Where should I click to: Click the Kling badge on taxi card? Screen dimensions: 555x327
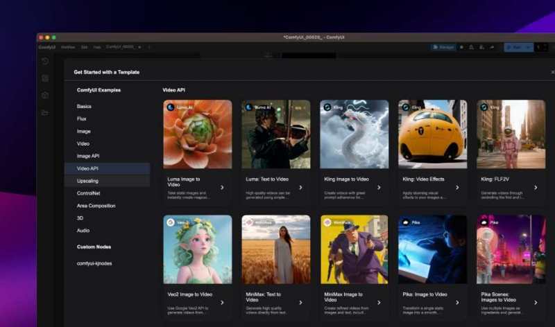point(411,107)
